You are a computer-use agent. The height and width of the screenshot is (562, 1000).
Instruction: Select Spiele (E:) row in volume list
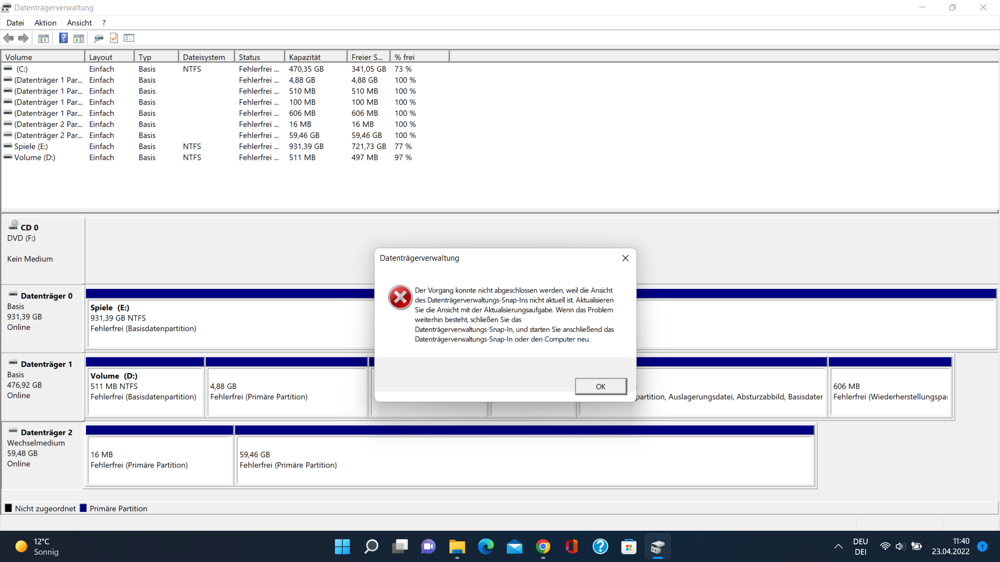coord(31,147)
